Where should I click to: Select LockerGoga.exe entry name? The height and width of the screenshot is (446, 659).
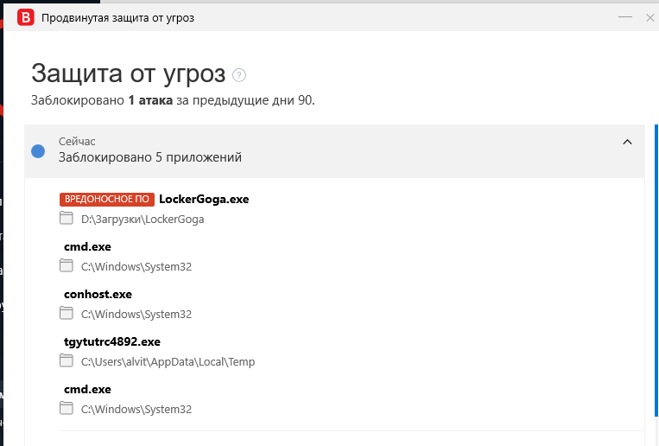tap(204, 199)
